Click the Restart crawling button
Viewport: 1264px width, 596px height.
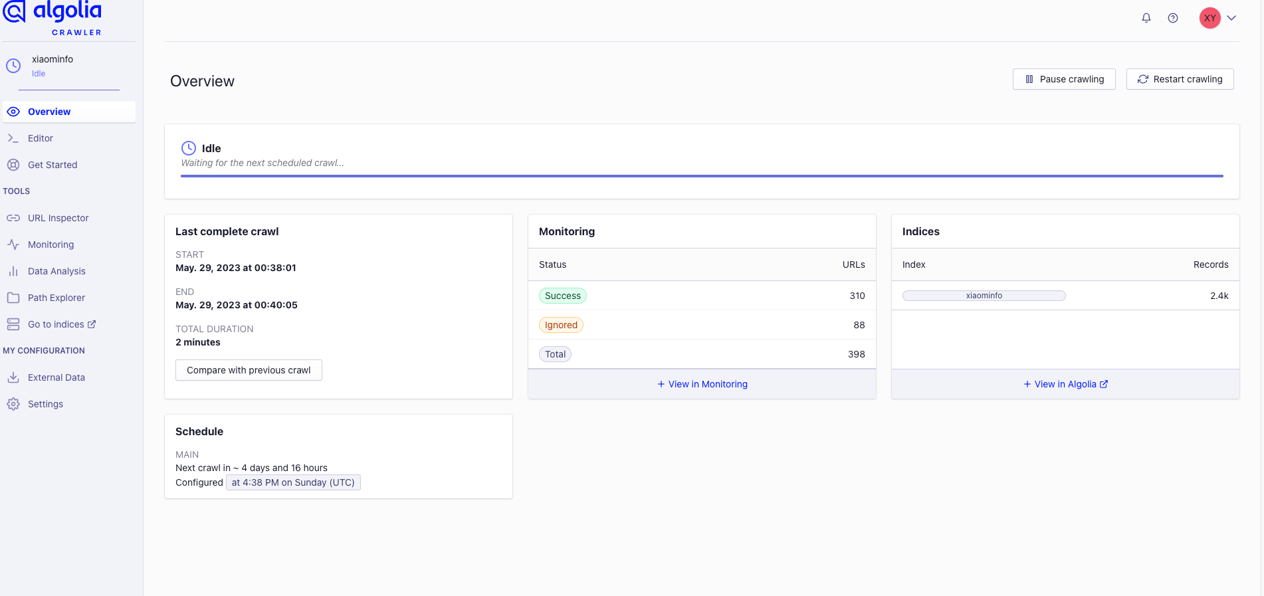click(x=1180, y=79)
